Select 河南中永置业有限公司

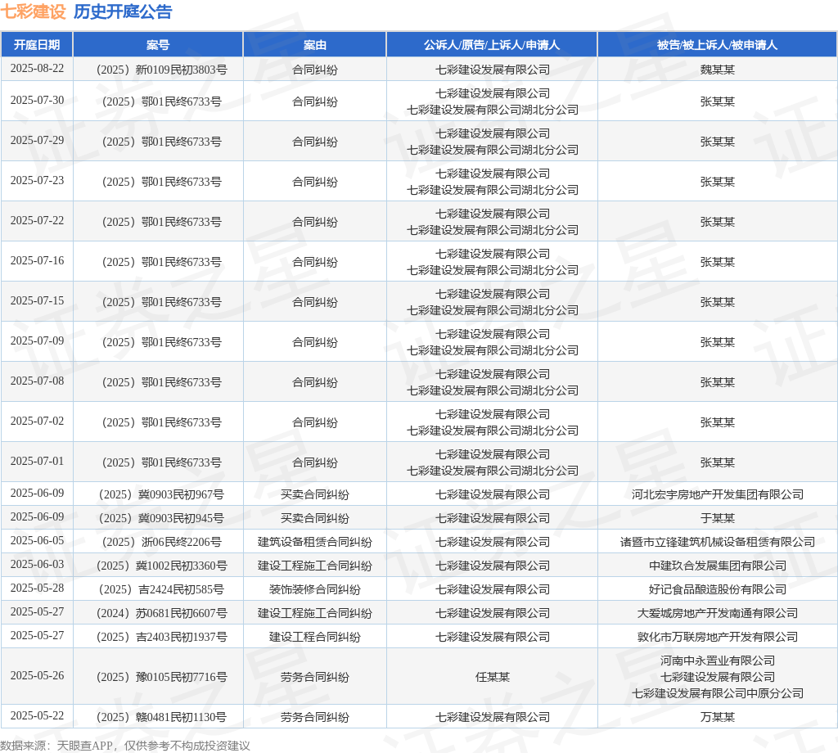click(x=717, y=661)
